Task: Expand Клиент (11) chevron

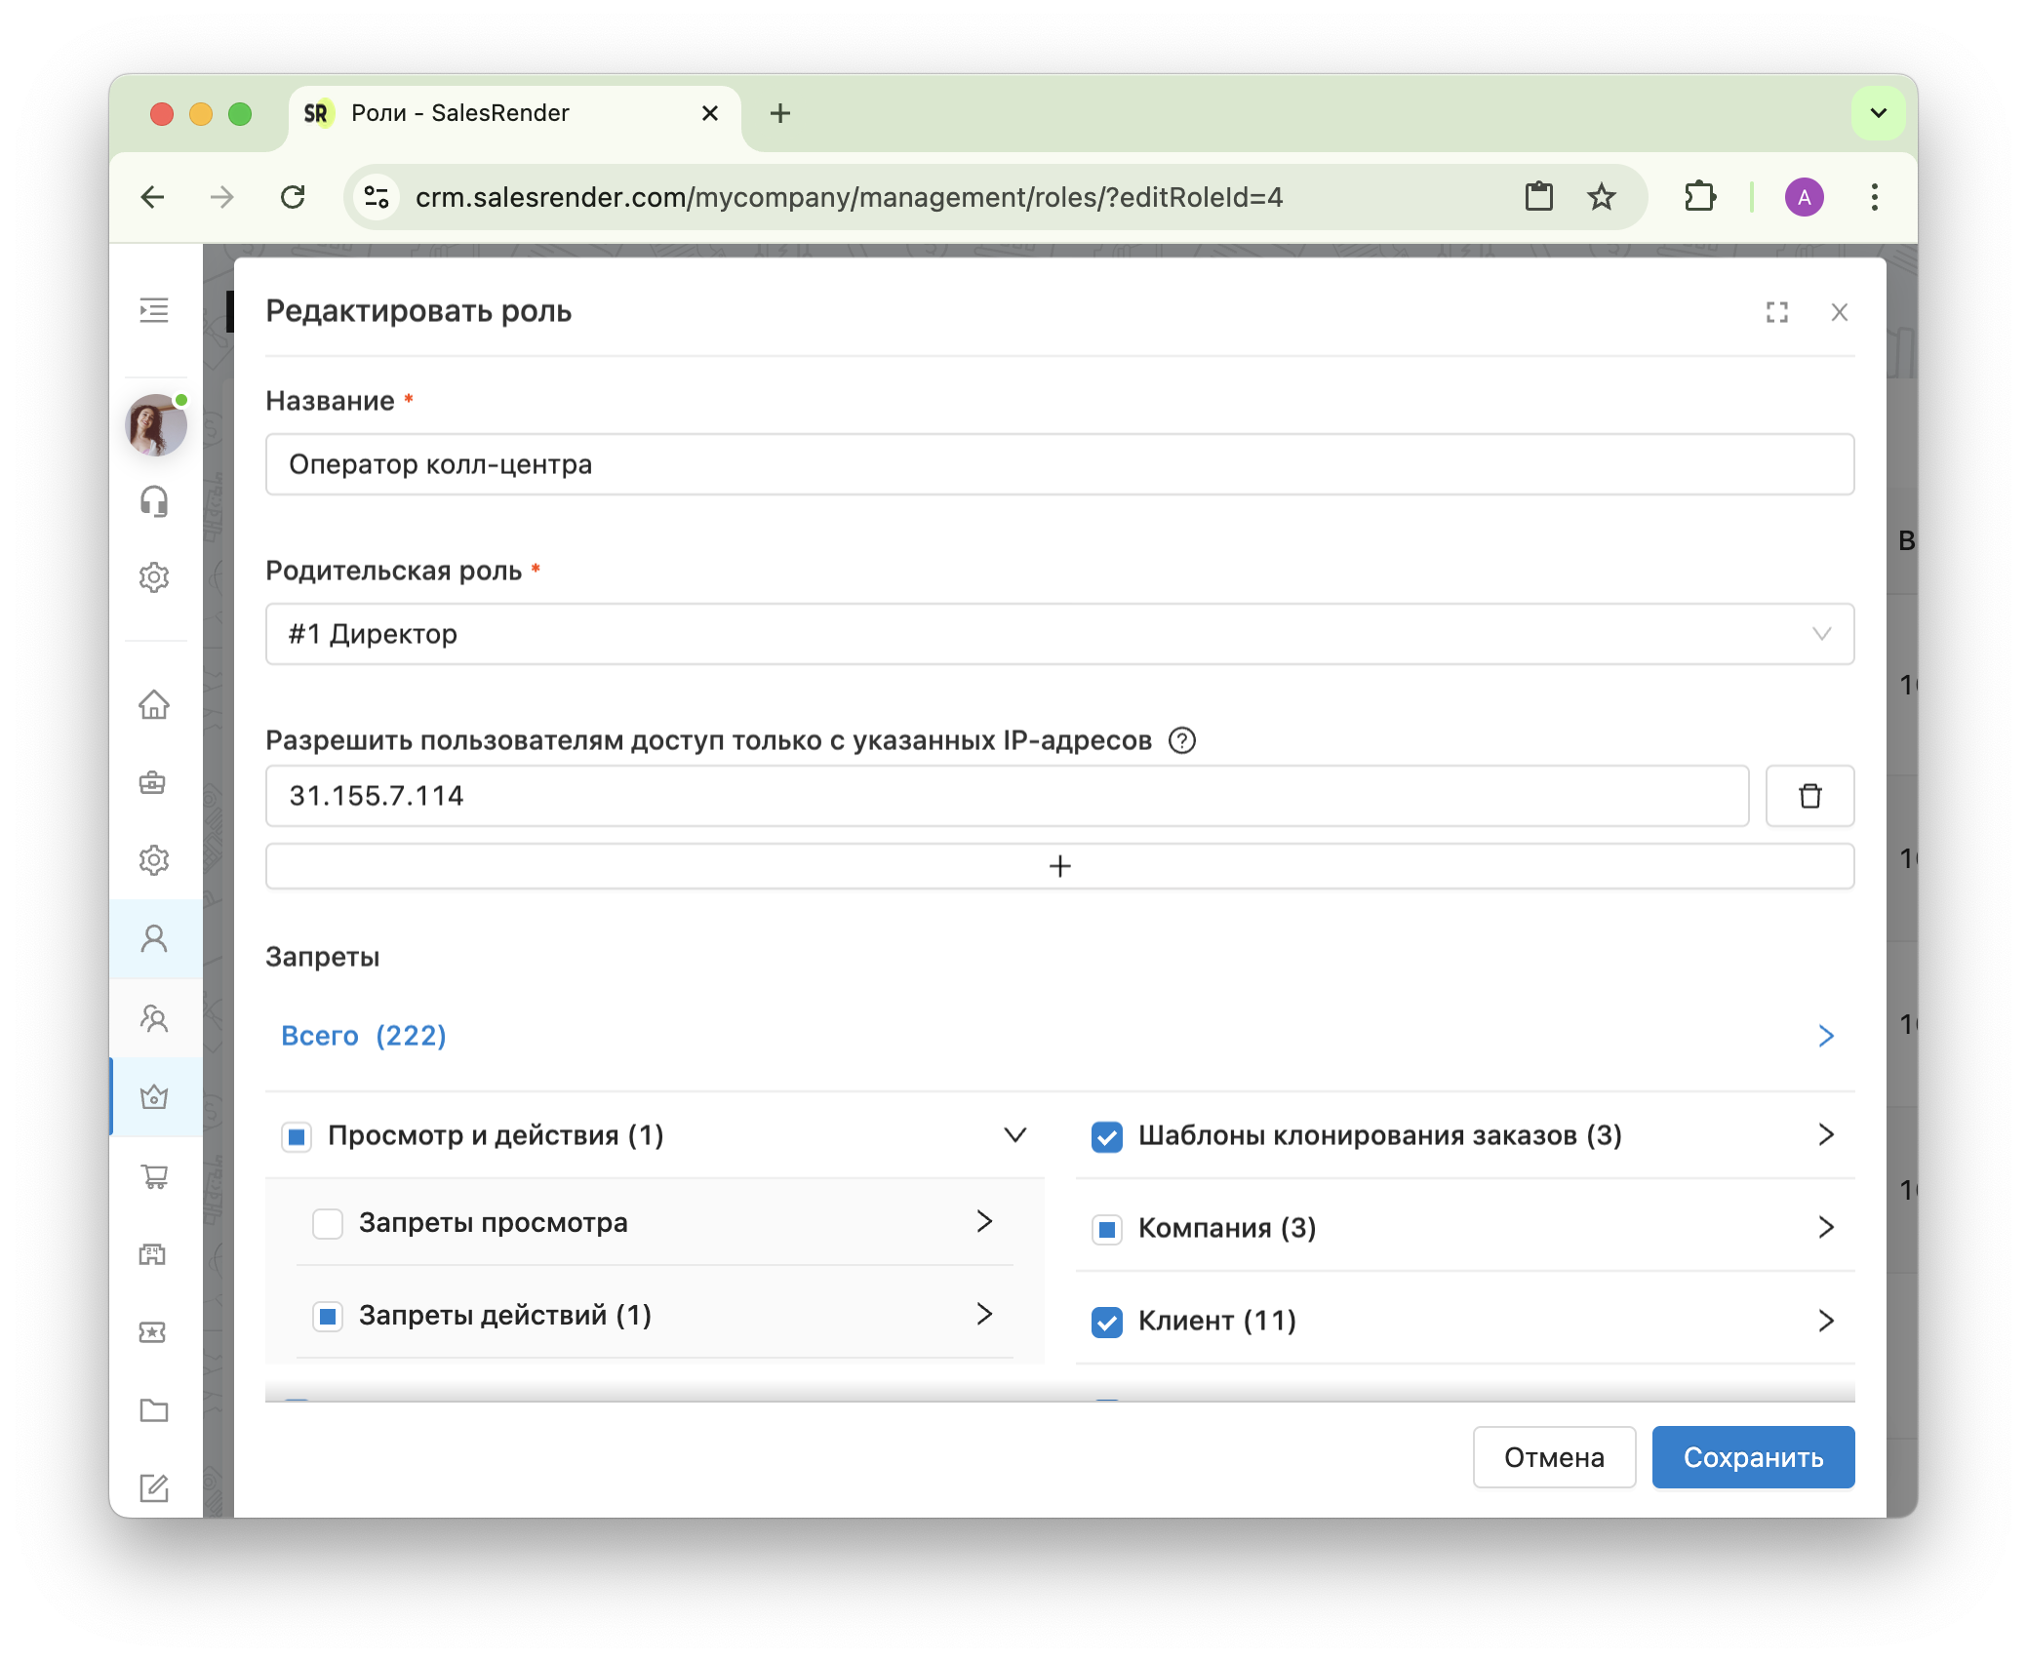Action: click(x=1826, y=1321)
